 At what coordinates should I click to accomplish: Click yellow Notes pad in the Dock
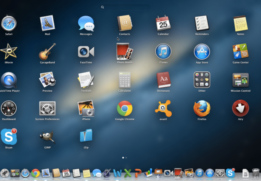coord(87,173)
